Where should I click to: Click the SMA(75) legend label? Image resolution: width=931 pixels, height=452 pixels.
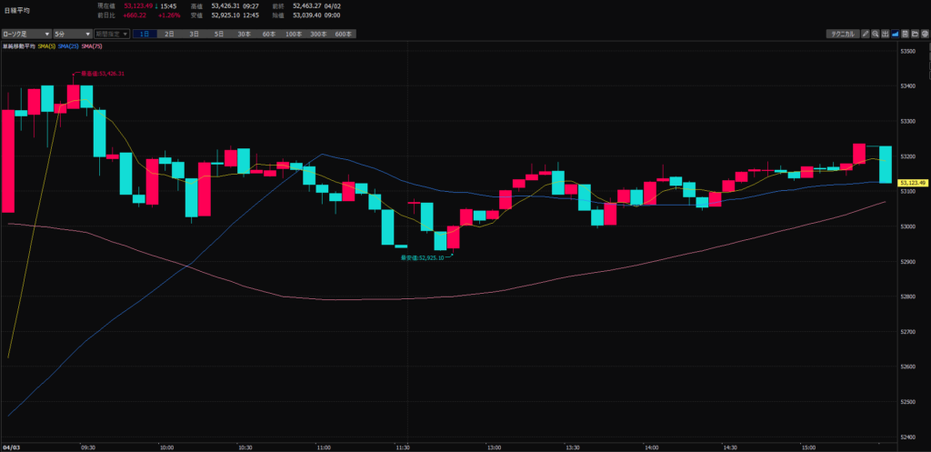pyautogui.click(x=91, y=45)
